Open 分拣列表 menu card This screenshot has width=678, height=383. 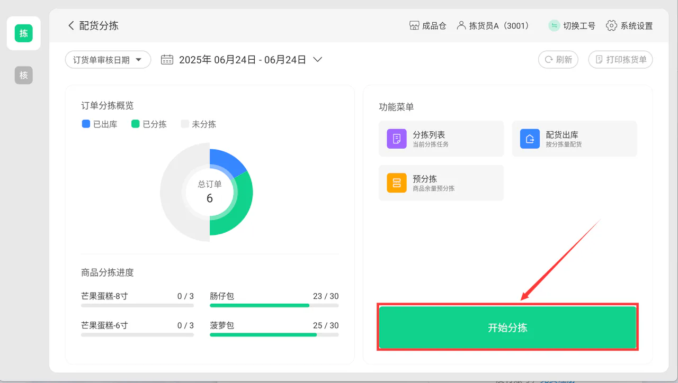point(441,139)
